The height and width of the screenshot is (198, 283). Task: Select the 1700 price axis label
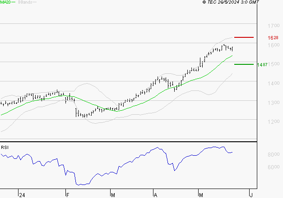[x=274, y=26]
